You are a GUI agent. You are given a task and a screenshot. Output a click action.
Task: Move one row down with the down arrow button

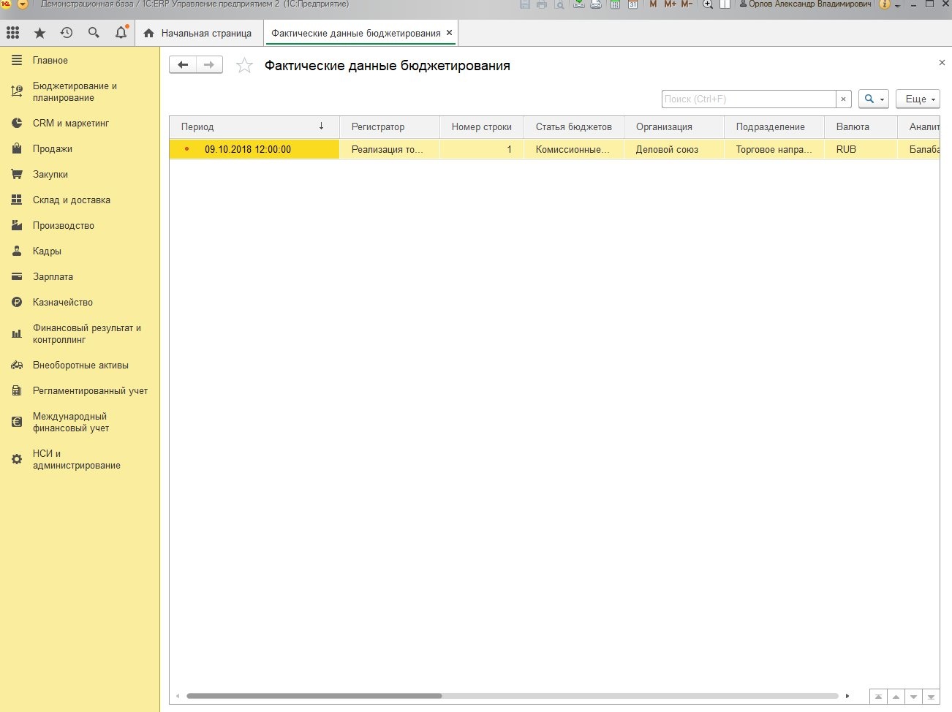[913, 697]
